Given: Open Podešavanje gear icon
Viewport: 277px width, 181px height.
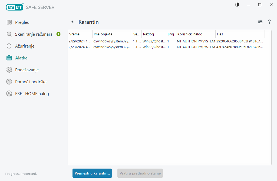Looking at the screenshot, I should tap(9, 70).
